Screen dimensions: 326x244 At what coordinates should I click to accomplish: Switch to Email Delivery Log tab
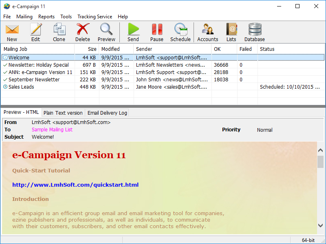[107, 113]
